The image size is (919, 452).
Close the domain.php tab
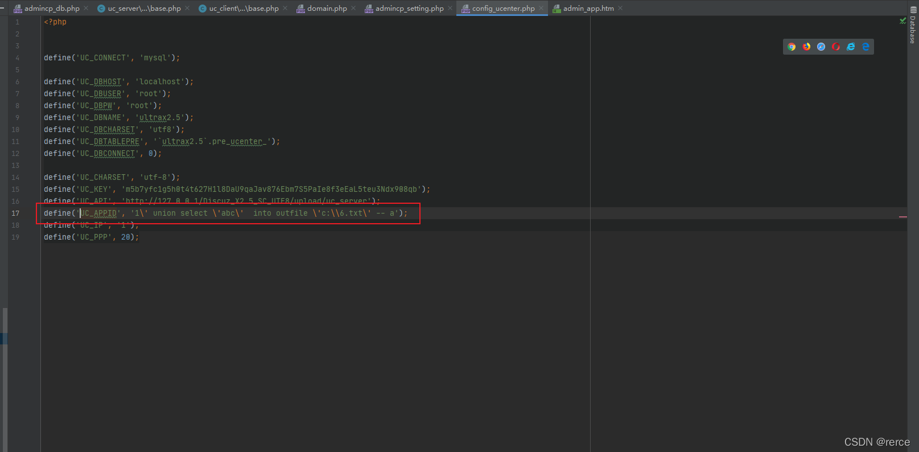353,8
